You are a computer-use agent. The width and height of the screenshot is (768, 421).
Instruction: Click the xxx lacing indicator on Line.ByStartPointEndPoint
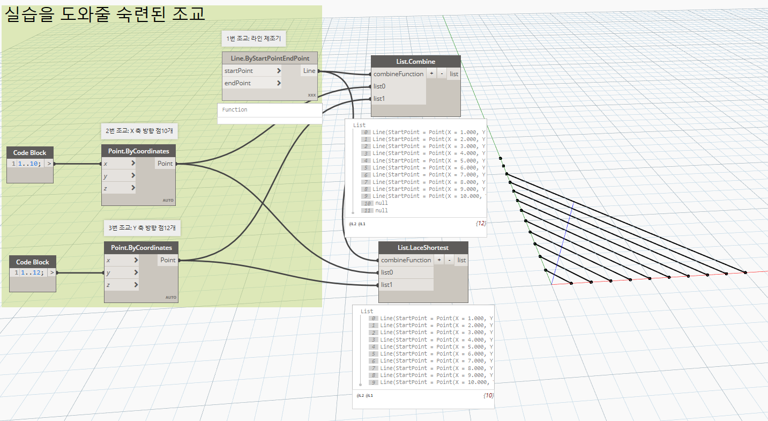click(311, 95)
